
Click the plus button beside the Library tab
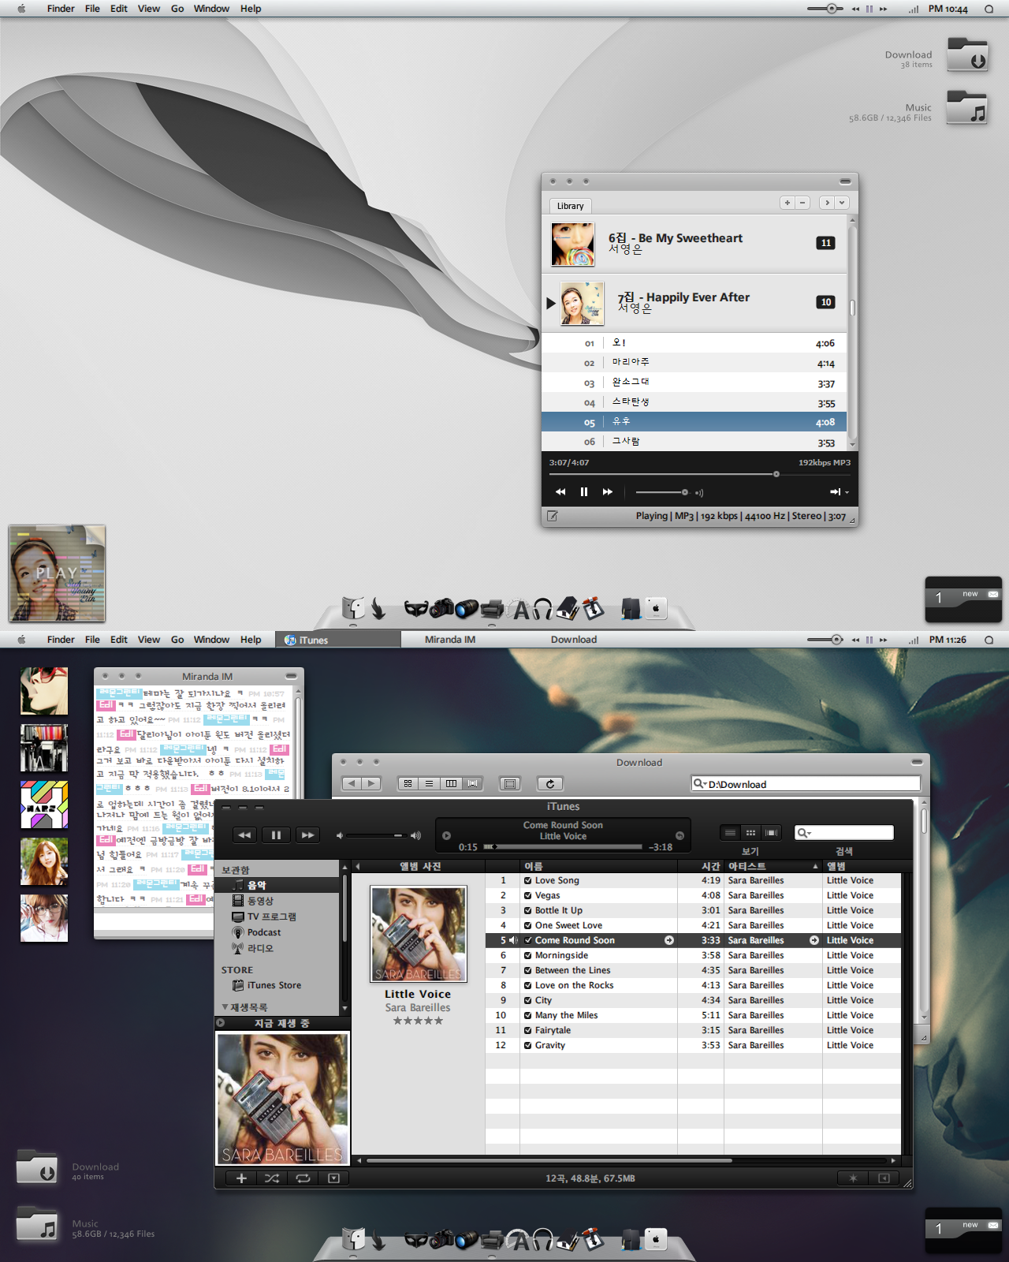787,203
